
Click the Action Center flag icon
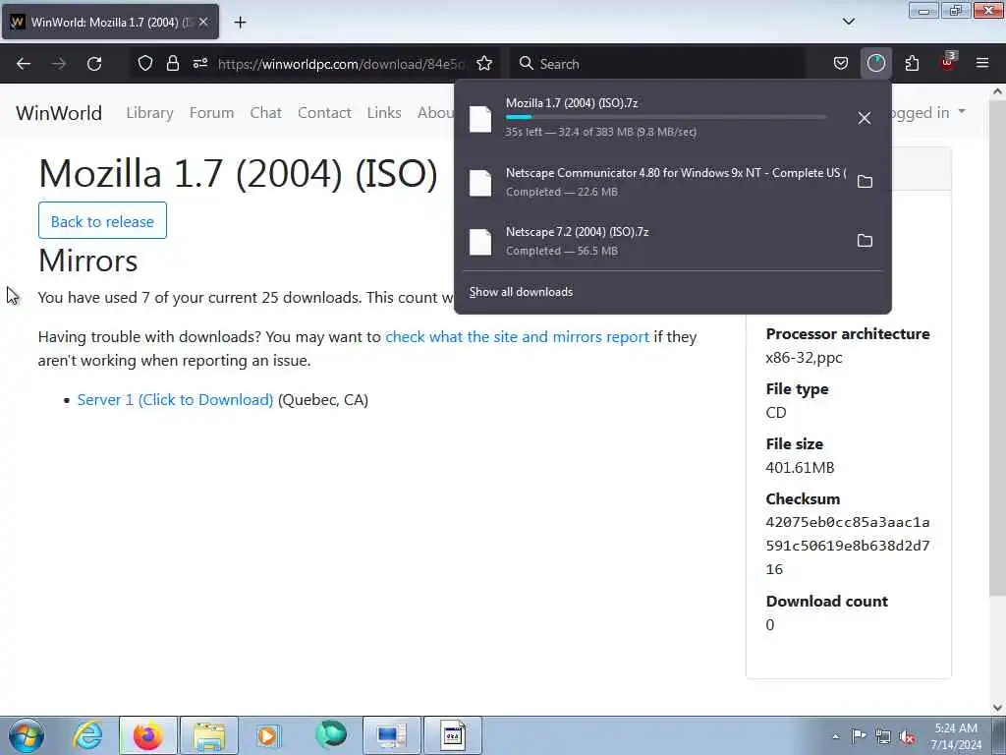pyautogui.click(x=859, y=736)
